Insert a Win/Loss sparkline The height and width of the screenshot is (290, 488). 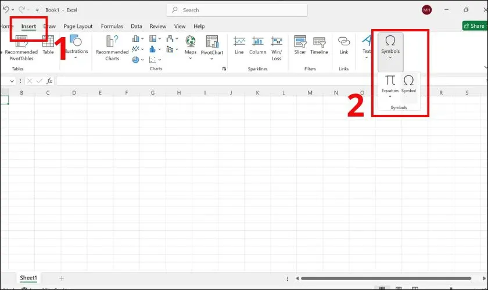(277, 46)
